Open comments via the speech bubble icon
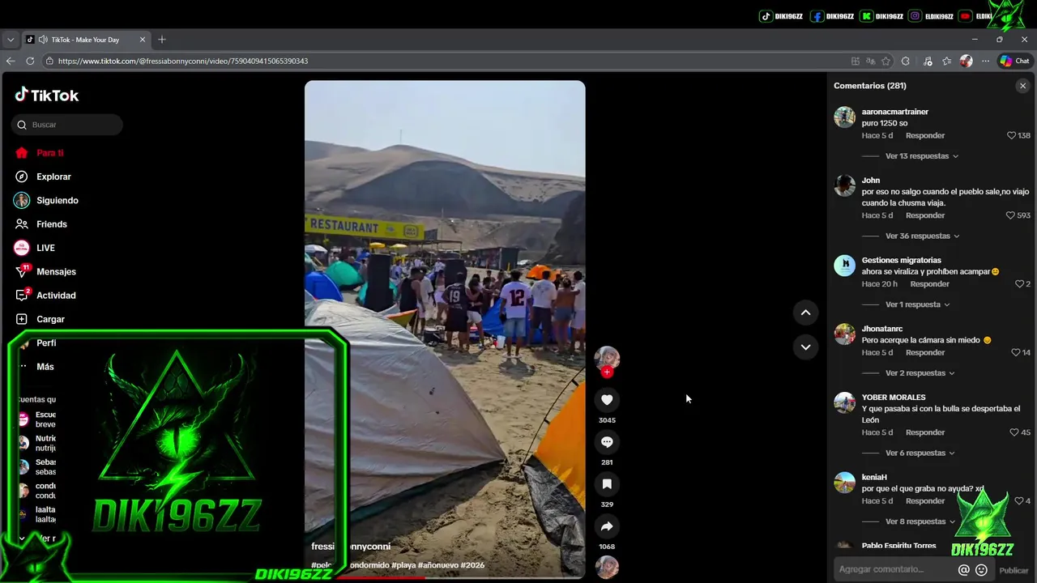The image size is (1037, 583). tap(607, 442)
